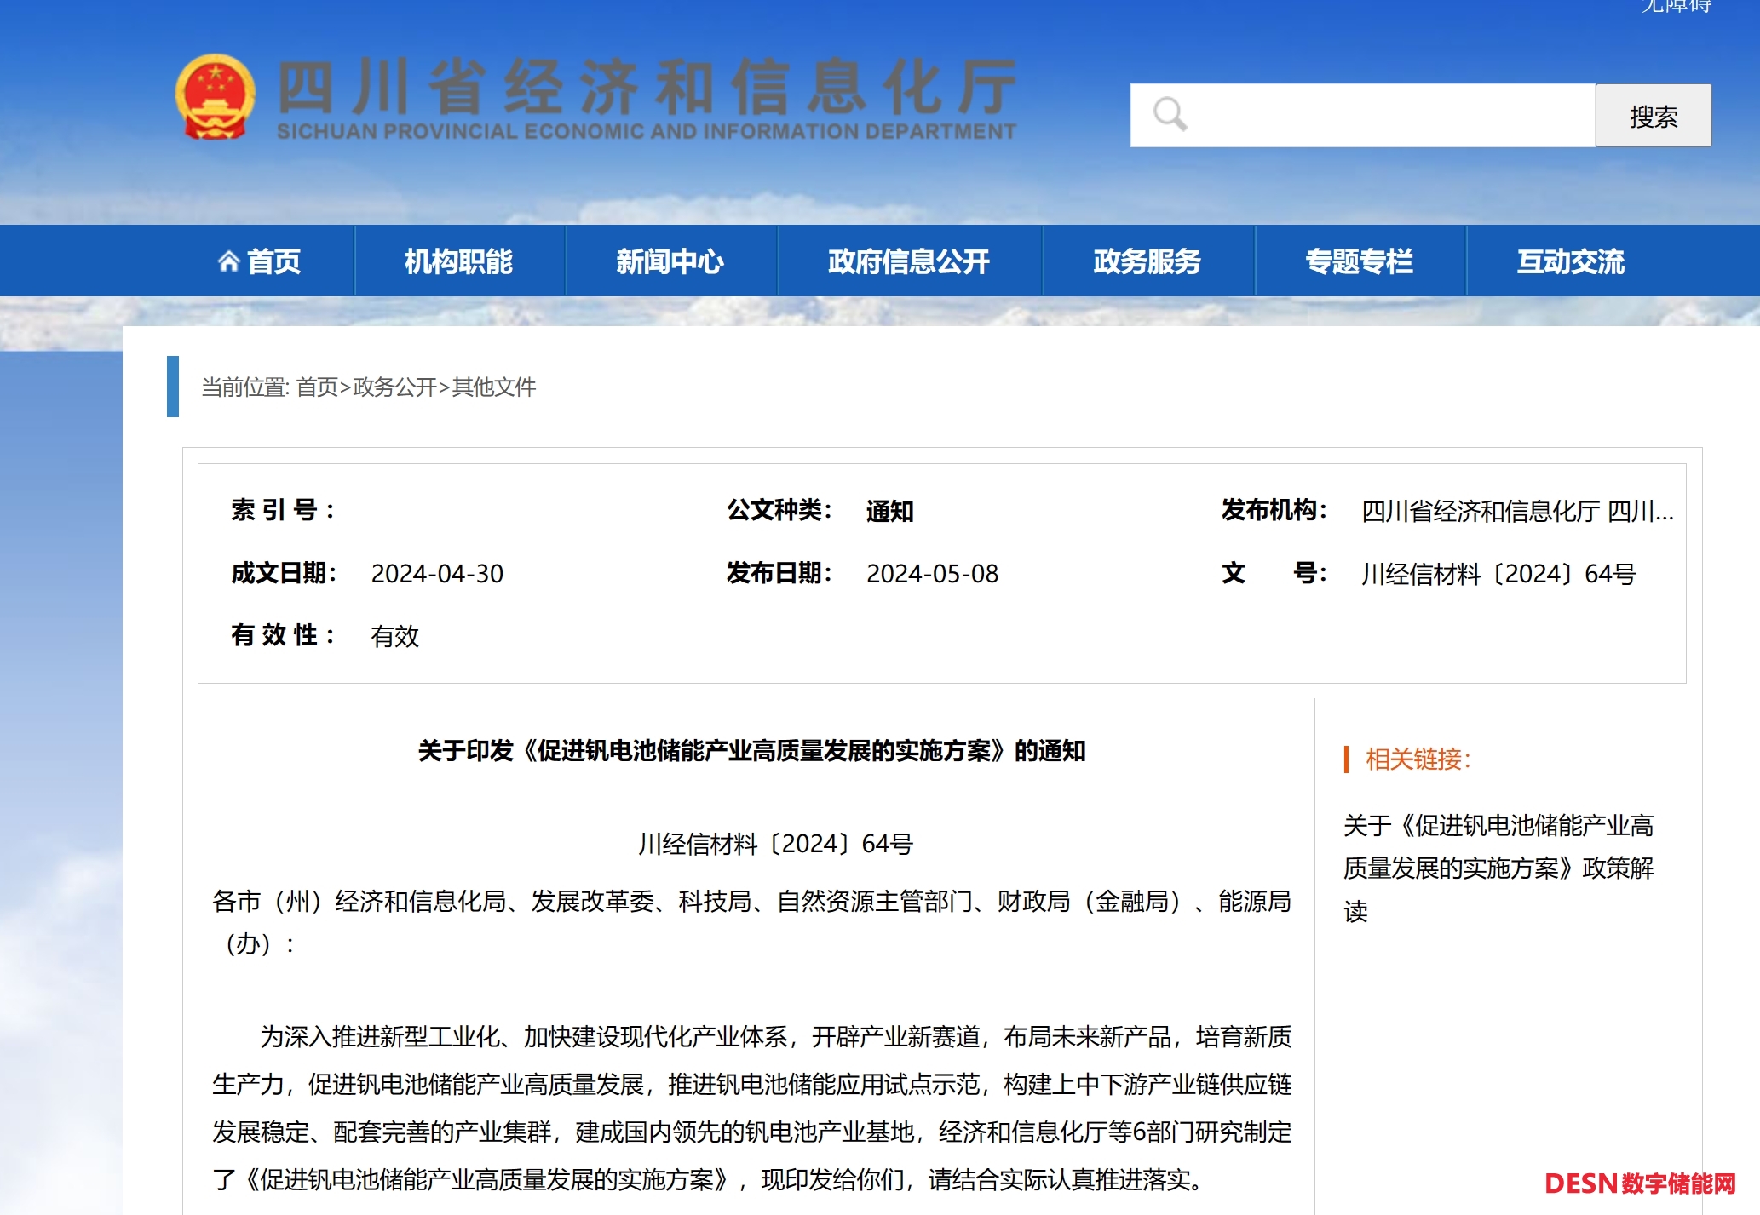Click 政务公开 in the breadcrumb path

[394, 387]
